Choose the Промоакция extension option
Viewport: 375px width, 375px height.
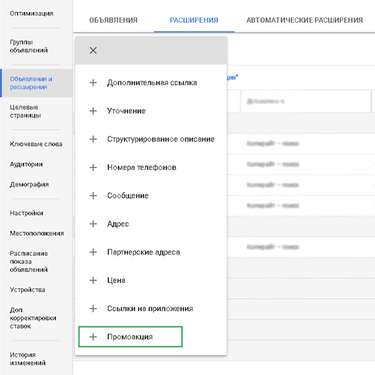[x=130, y=337]
